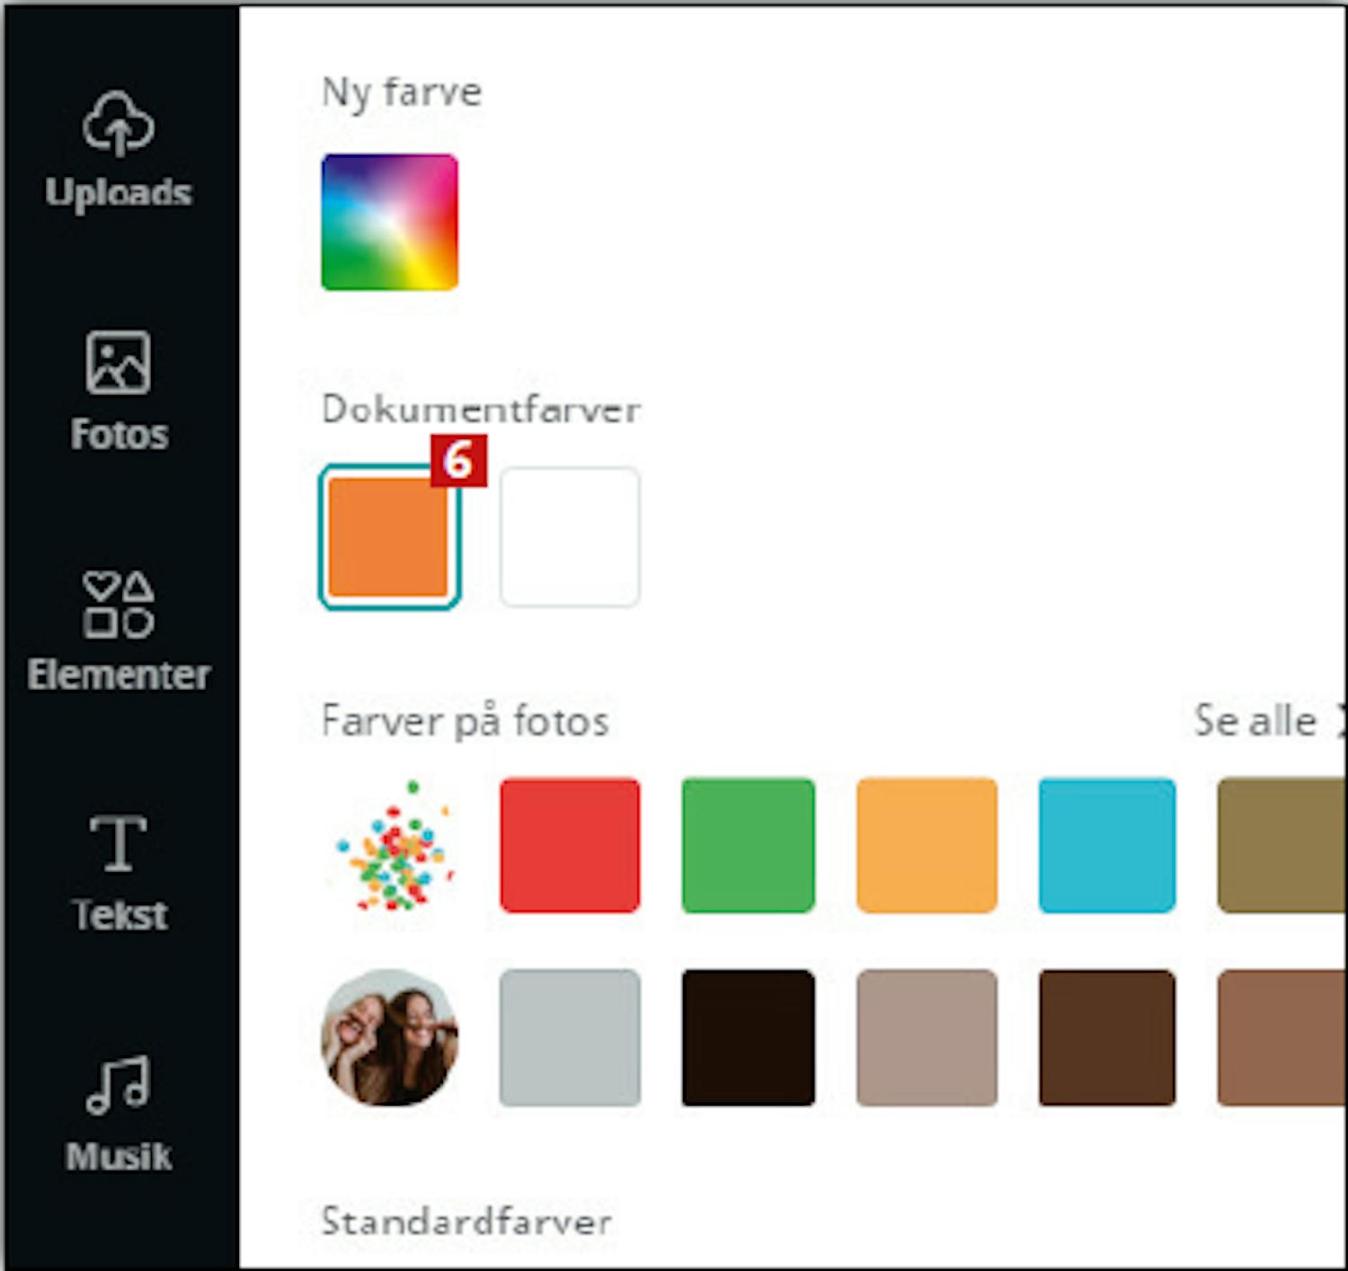Select the black photo color swatch
This screenshot has height=1271, width=1348.
(748, 1037)
